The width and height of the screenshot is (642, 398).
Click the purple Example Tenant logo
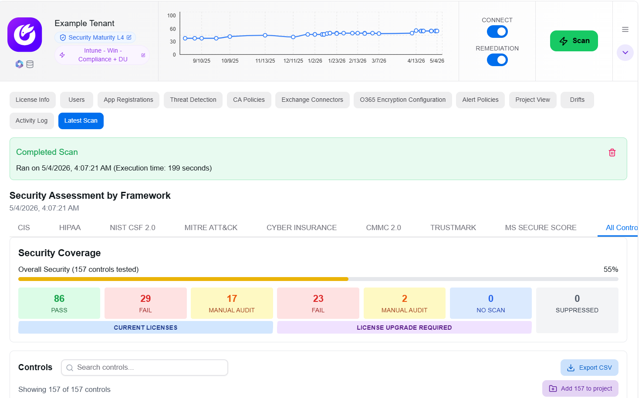pos(25,35)
